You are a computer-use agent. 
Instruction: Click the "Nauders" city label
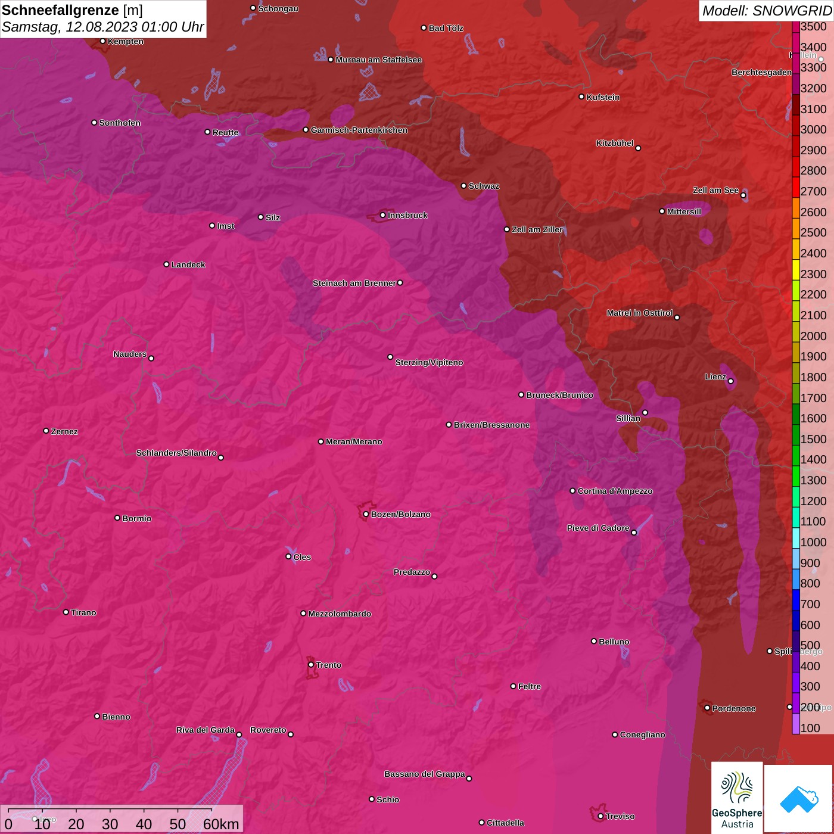[130, 354]
